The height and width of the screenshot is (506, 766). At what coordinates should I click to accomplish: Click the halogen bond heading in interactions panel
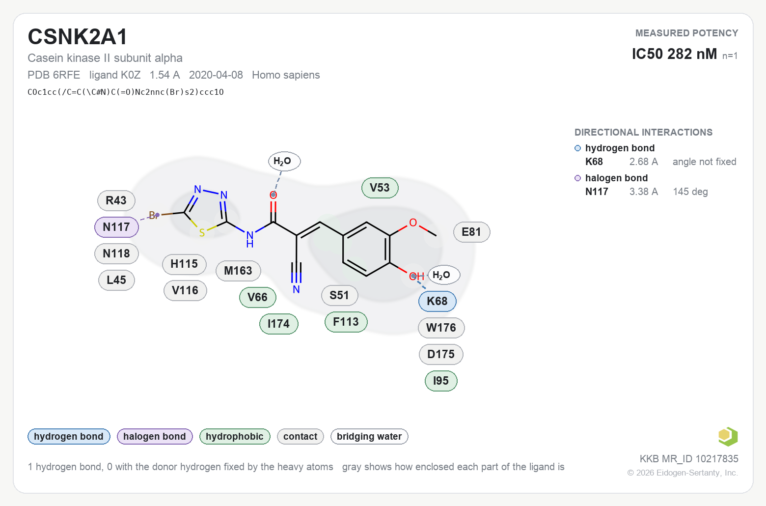pyautogui.click(x=616, y=178)
